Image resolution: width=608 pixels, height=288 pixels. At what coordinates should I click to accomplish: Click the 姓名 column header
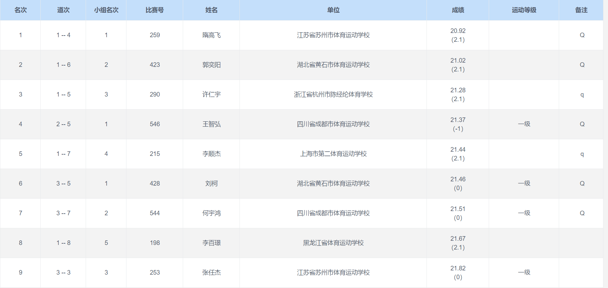[211, 10]
